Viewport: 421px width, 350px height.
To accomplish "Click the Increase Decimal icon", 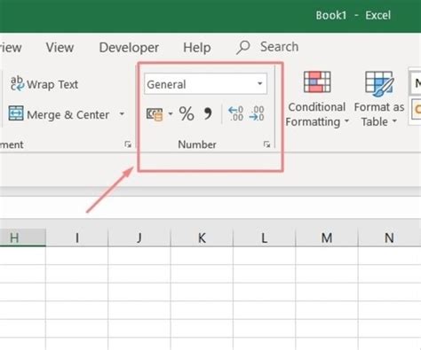I will tap(235, 113).
